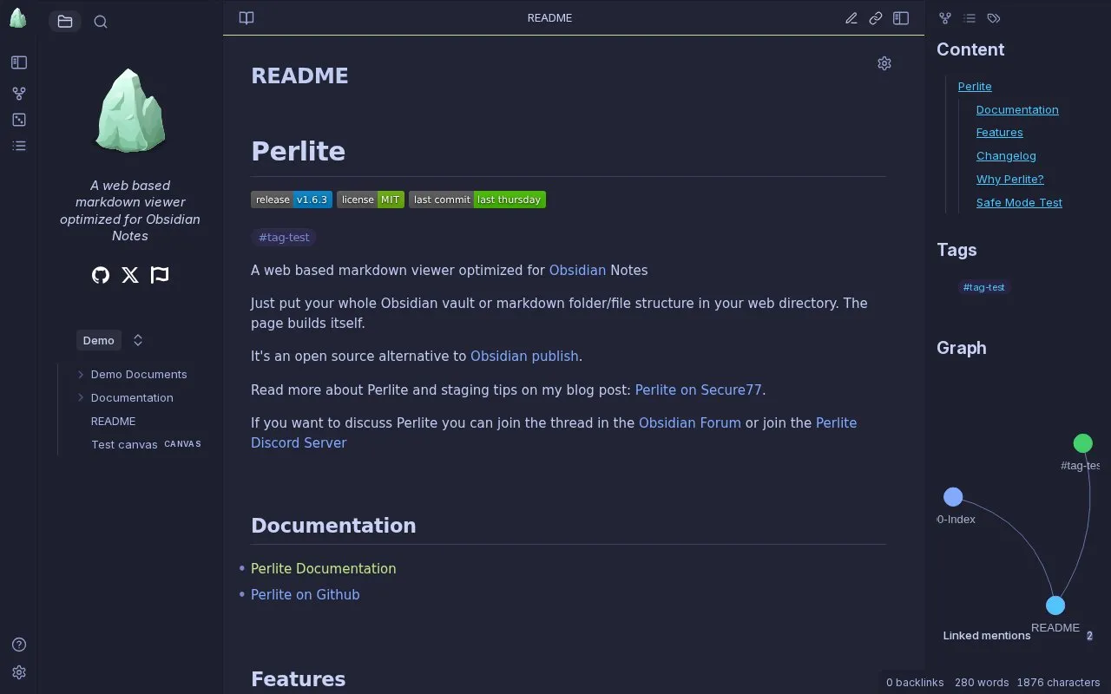Open the help icon in the left ribbon
Screen dimensions: 1111x694
(x=19, y=645)
